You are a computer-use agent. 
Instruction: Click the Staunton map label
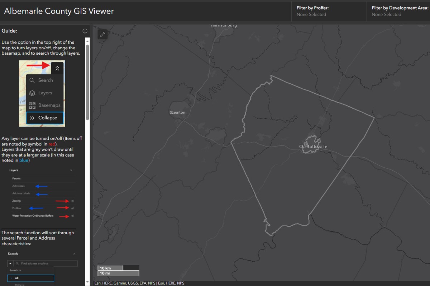177,112
